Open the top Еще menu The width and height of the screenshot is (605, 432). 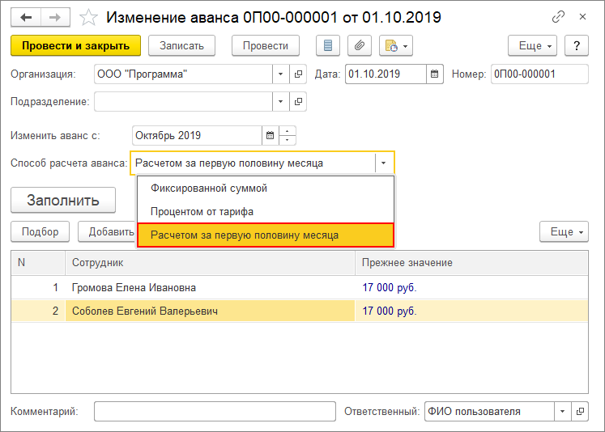(532, 46)
